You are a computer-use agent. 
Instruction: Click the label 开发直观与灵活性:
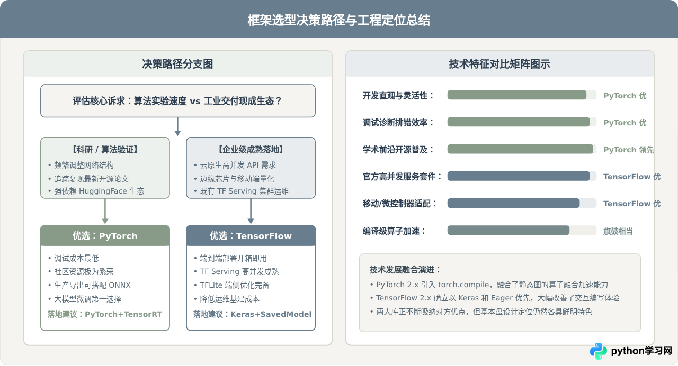(398, 96)
